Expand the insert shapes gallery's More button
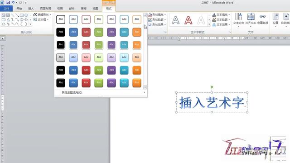The height and width of the screenshot is (163, 290). coord(30,24)
